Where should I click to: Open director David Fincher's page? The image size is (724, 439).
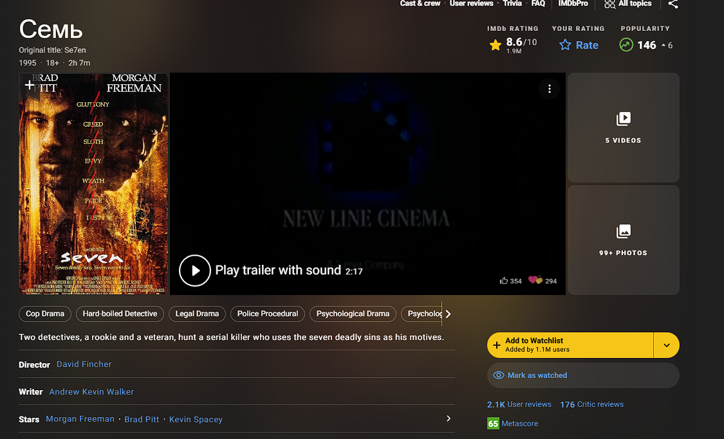84,364
